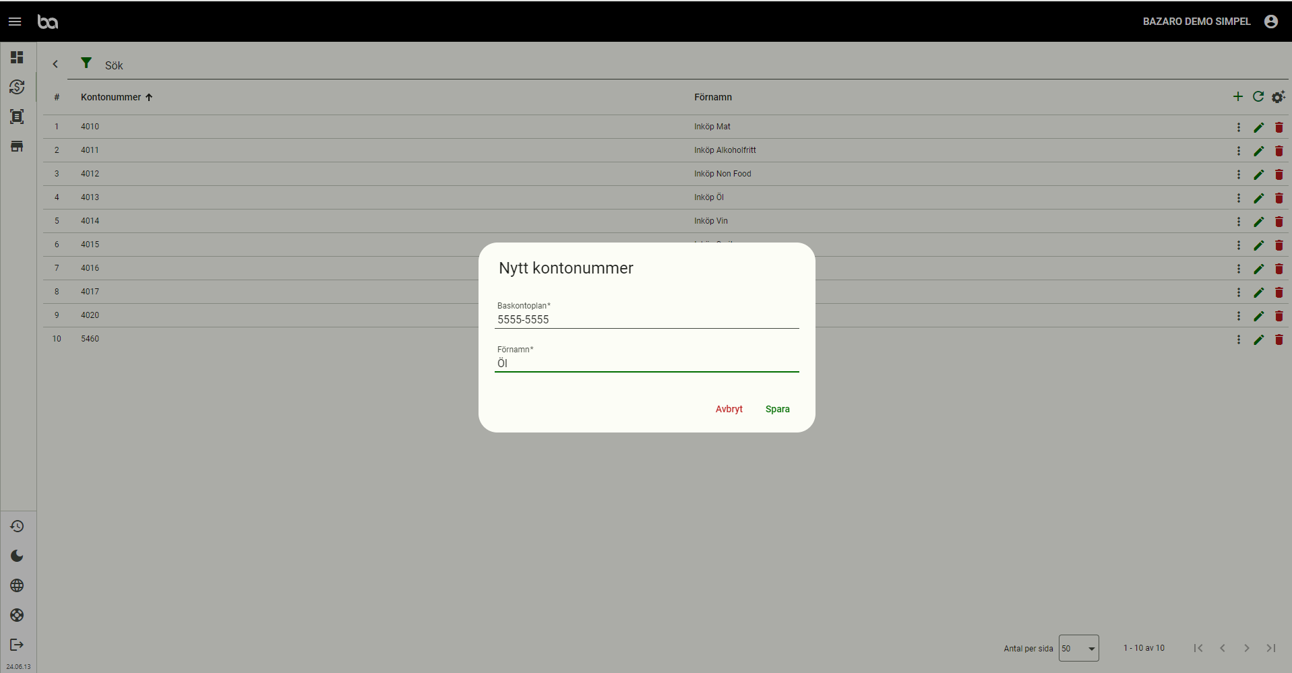Select the Inköp Non Food name cell
The height and width of the screenshot is (673, 1292).
(x=722, y=174)
